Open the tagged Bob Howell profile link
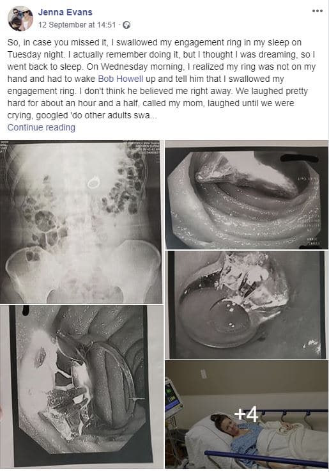 pyautogui.click(x=120, y=79)
